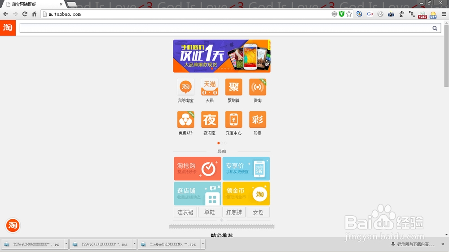Click the browser back arrow

[5, 14]
